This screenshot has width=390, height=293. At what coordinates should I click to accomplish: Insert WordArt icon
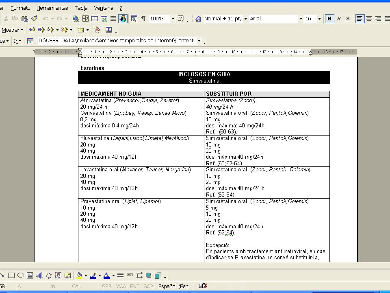[39, 276]
